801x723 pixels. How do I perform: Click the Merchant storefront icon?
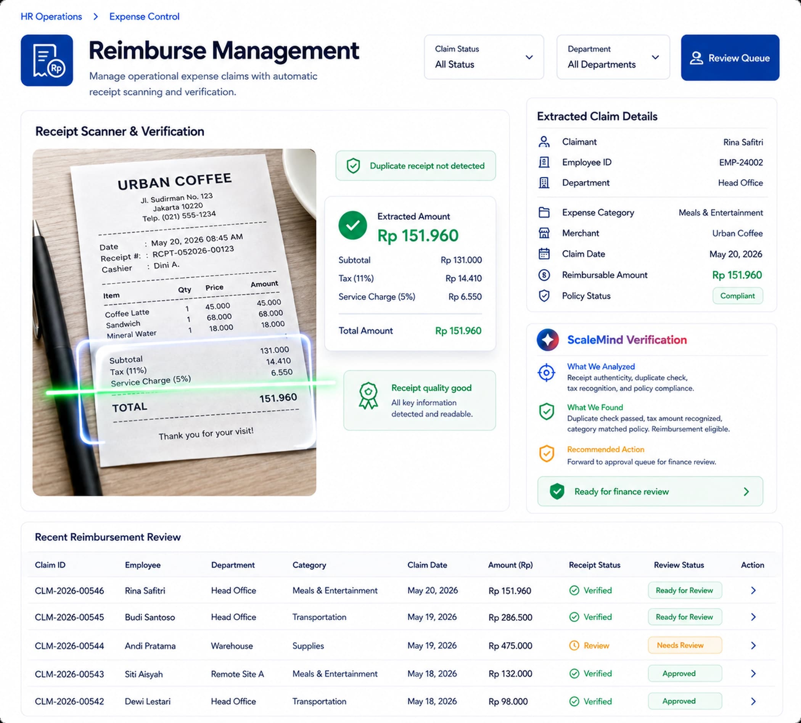click(544, 233)
